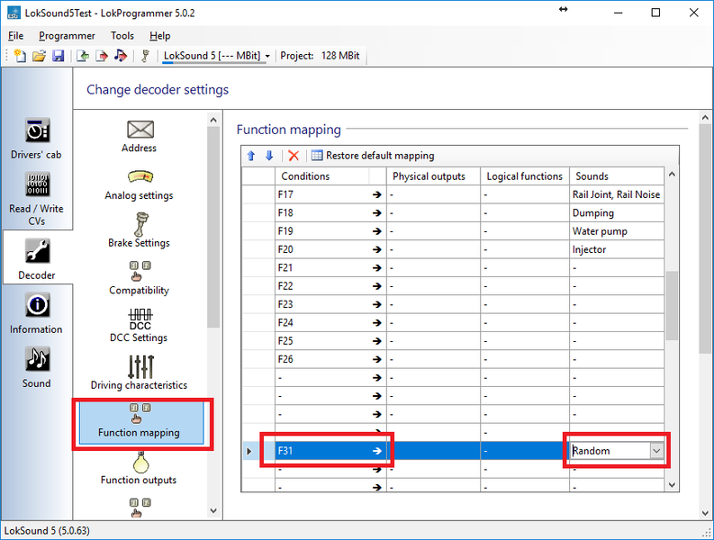Open project file via folder icon
Viewport: 714px width, 540px height.
(x=39, y=56)
